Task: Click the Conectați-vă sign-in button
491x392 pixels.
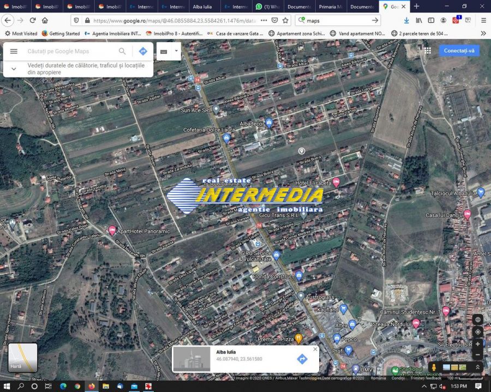Action: (459, 51)
